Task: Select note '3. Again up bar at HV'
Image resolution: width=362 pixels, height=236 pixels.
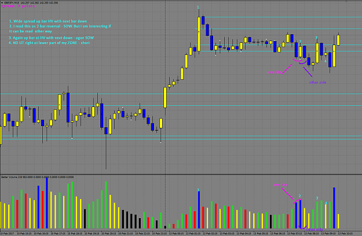Action: [51, 38]
